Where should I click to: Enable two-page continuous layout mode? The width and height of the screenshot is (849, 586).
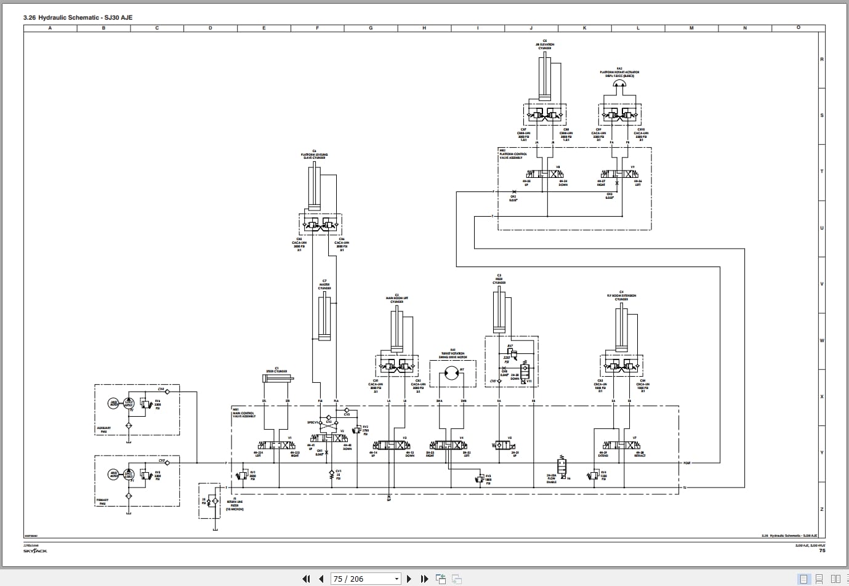(847, 579)
